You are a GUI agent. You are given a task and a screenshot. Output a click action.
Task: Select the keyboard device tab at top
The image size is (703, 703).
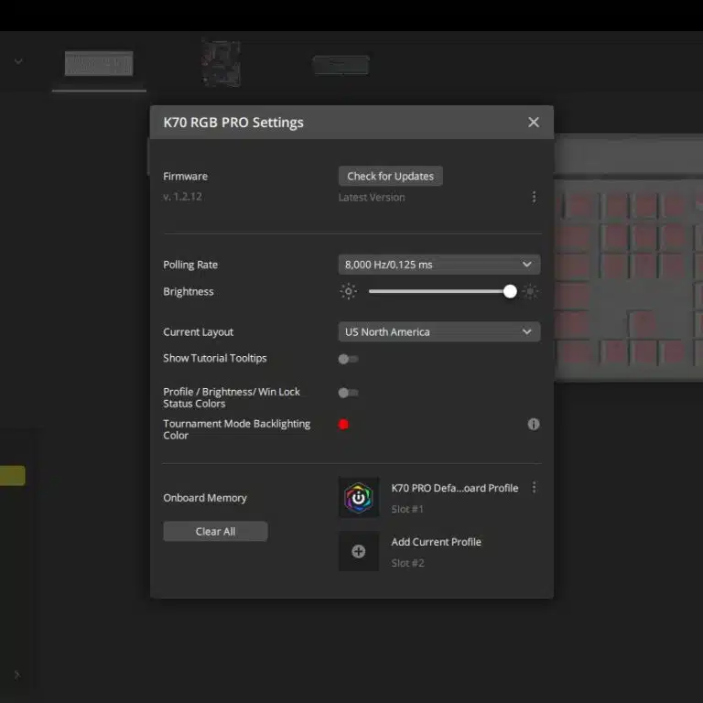tap(99, 63)
